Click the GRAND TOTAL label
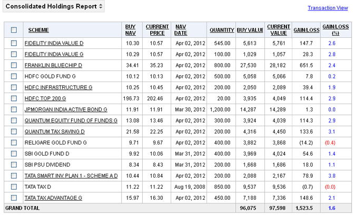Screen dimensions: 353x215 (x=22, y=208)
